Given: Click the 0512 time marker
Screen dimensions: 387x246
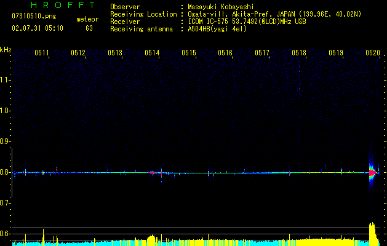Looking at the screenshot, I should point(78,53).
